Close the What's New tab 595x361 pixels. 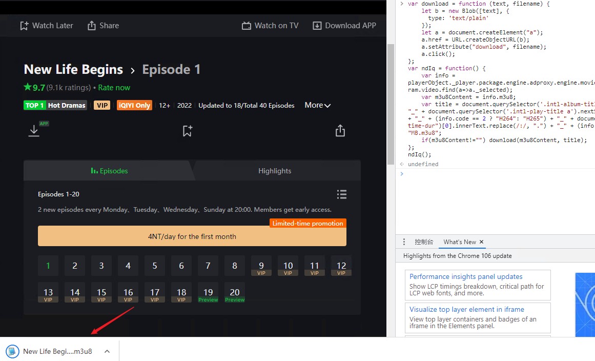coord(481,242)
